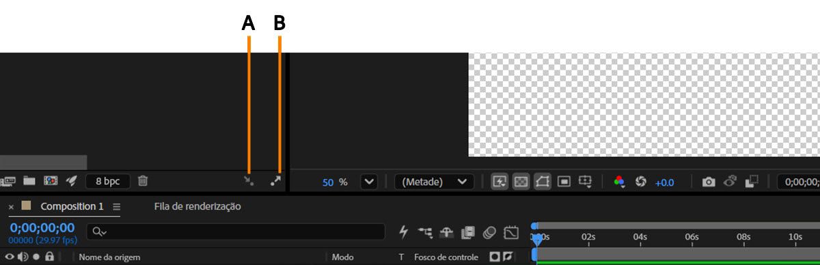Screen dimensions: 820x265
Task: Click the eye video column header
Action: click(x=10, y=257)
